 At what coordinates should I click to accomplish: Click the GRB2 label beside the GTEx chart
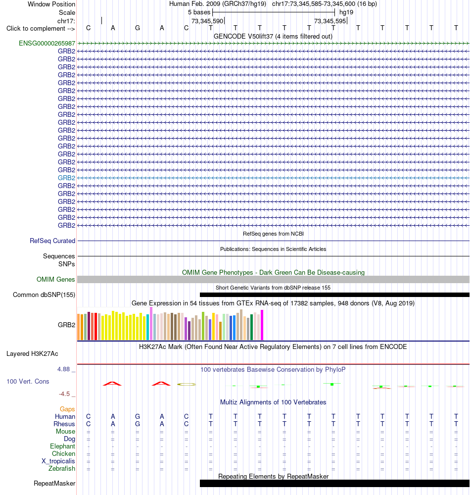click(67, 325)
